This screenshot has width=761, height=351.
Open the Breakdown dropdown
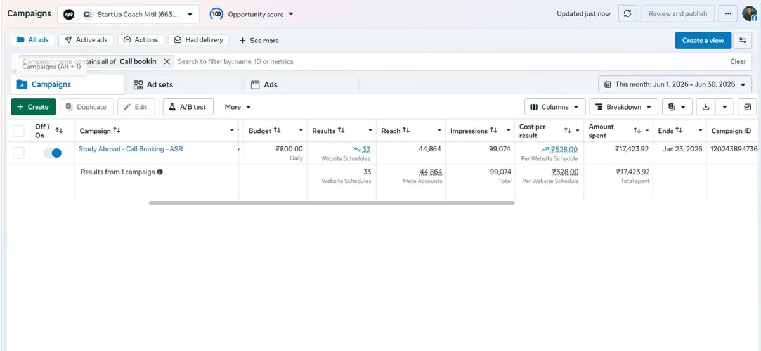click(623, 107)
